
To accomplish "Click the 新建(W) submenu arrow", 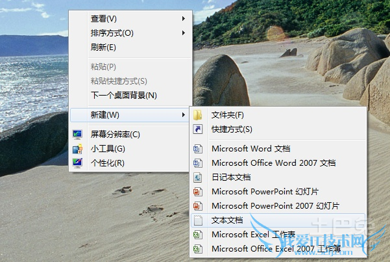I will [184, 114].
